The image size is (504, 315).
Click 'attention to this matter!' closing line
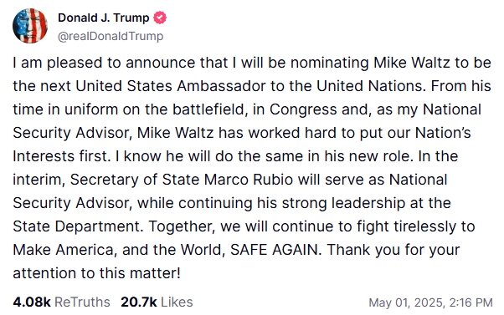[x=97, y=273]
